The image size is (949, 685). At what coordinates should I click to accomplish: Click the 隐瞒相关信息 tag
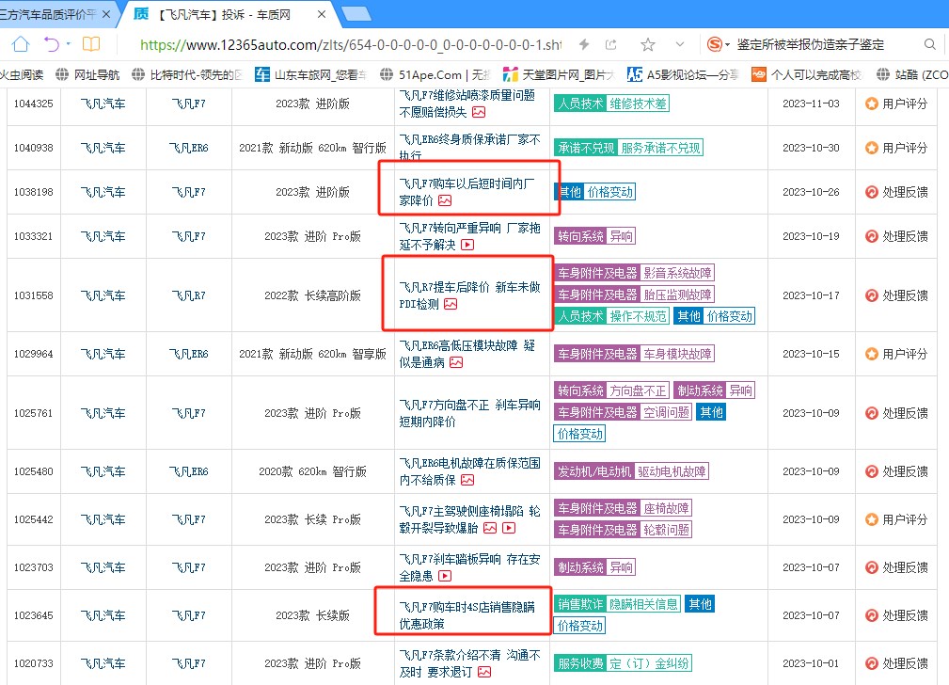(644, 604)
